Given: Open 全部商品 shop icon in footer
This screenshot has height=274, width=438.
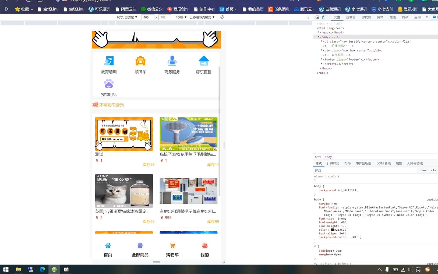Looking at the screenshot, I should point(140,245).
